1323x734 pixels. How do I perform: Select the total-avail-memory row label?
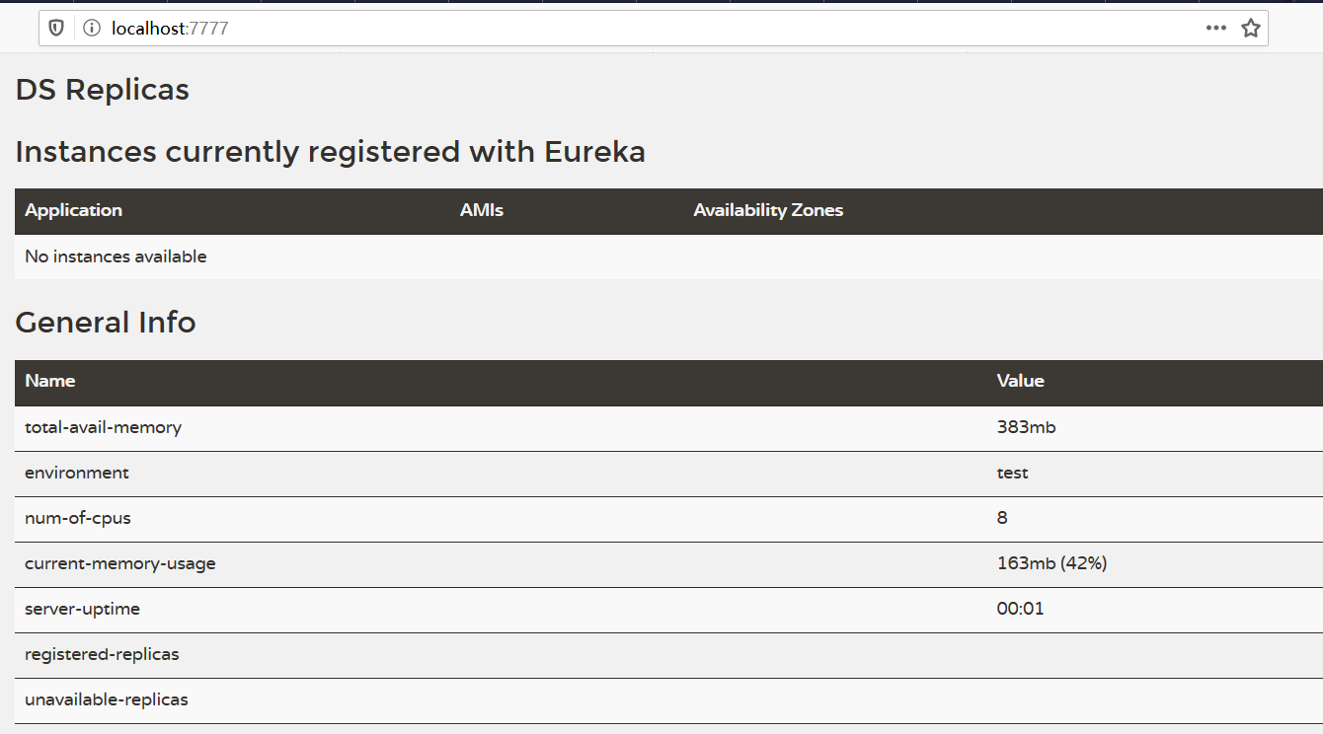104,427
